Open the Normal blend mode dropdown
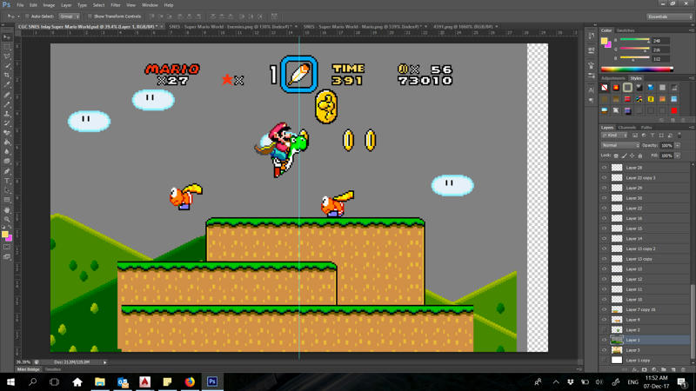Viewport: 696px width, 391px height. tap(619, 145)
